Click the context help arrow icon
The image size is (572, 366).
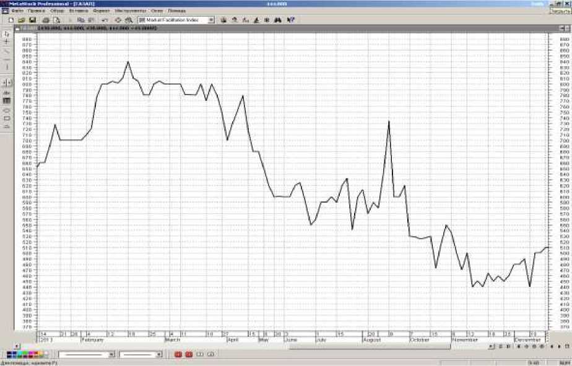tap(290, 20)
